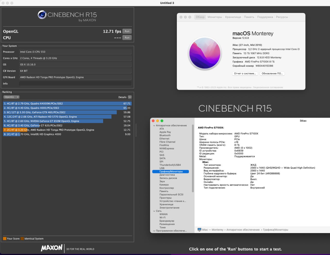Click the Cinebench R15 logo icon
Image resolution: width=330 pixels, height=255 pixels.
[42, 15]
